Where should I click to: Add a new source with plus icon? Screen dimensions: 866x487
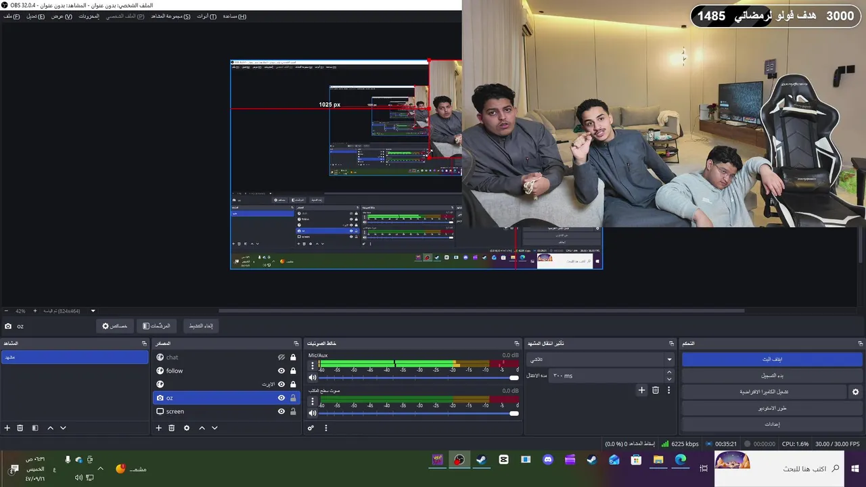(x=159, y=428)
